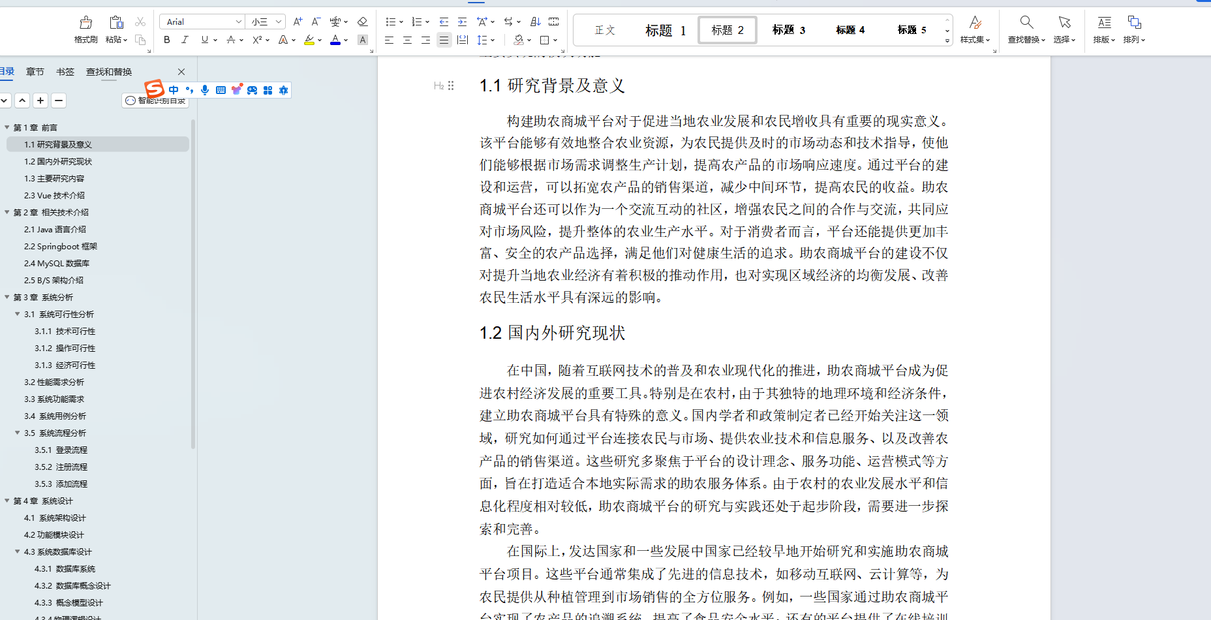Viewport: 1211px width, 620px height.
Task: Open the line spacing options
Action: tap(482, 40)
